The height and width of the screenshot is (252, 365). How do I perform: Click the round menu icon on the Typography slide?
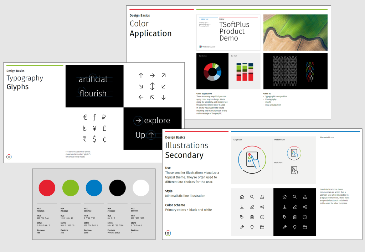9,157
